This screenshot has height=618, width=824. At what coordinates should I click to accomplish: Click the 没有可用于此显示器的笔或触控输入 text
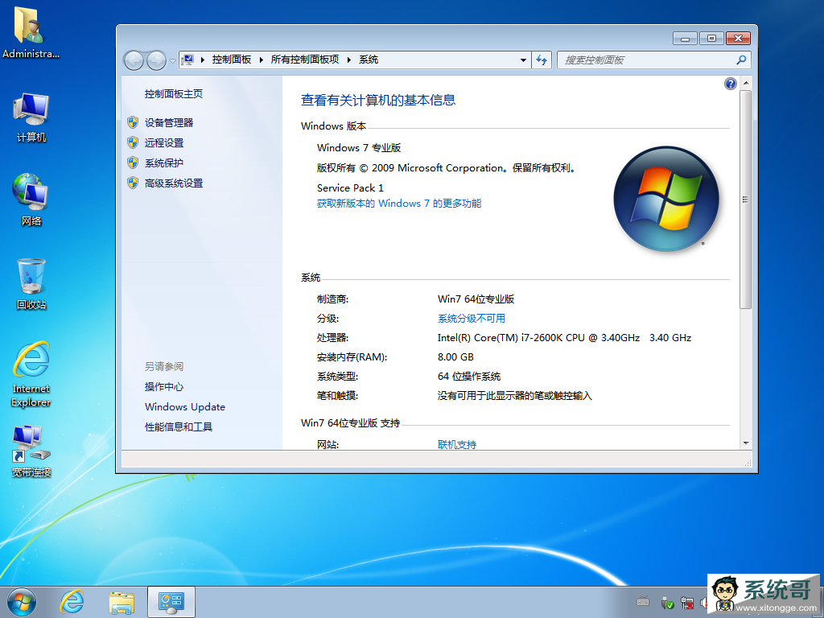tap(514, 396)
